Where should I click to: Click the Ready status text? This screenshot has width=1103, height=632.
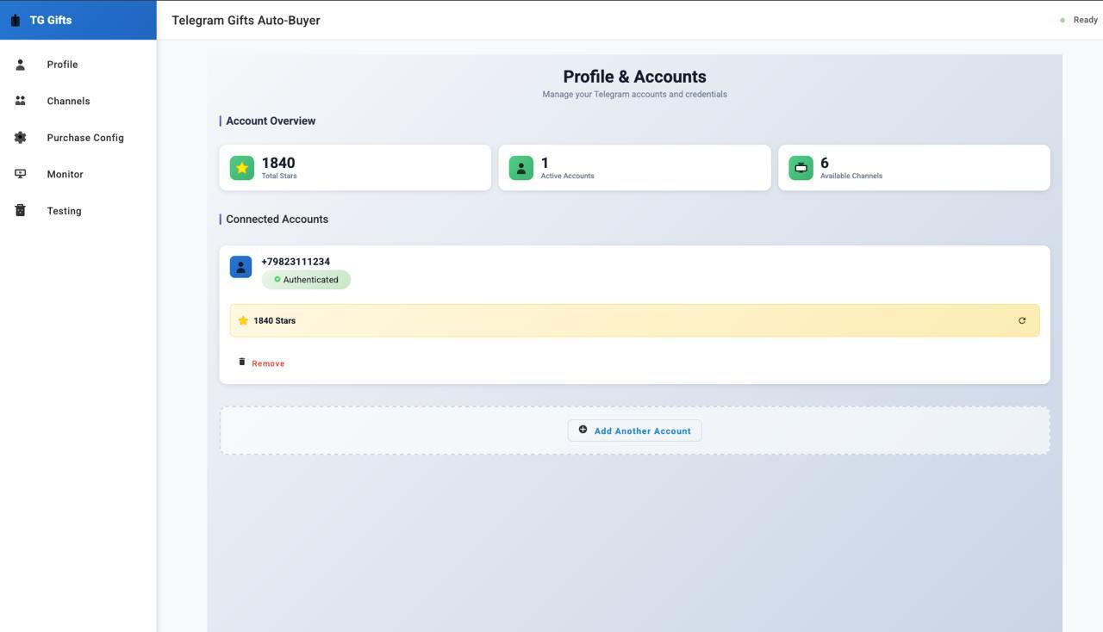[x=1086, y=20]
